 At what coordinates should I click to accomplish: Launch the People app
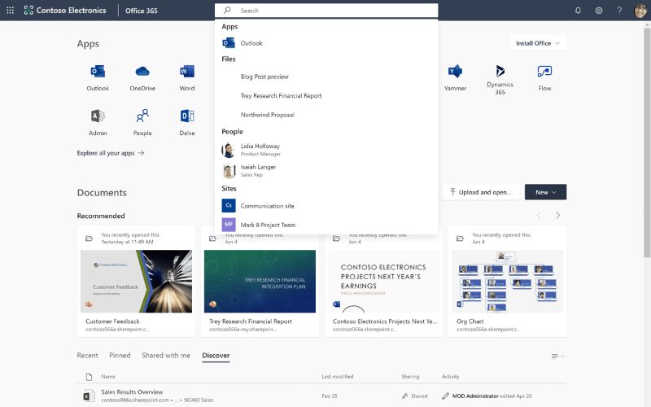(142, 122)
